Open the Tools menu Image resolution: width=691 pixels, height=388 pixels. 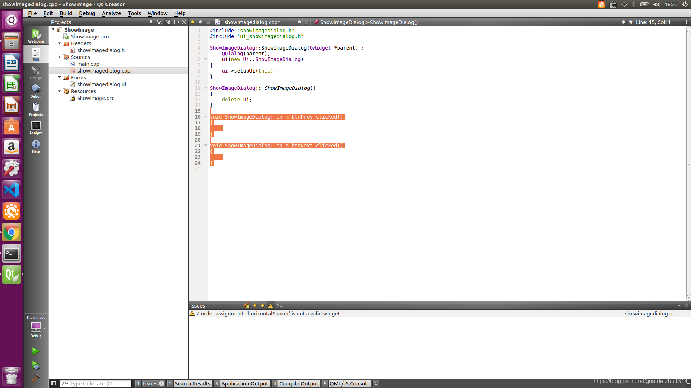134,13
